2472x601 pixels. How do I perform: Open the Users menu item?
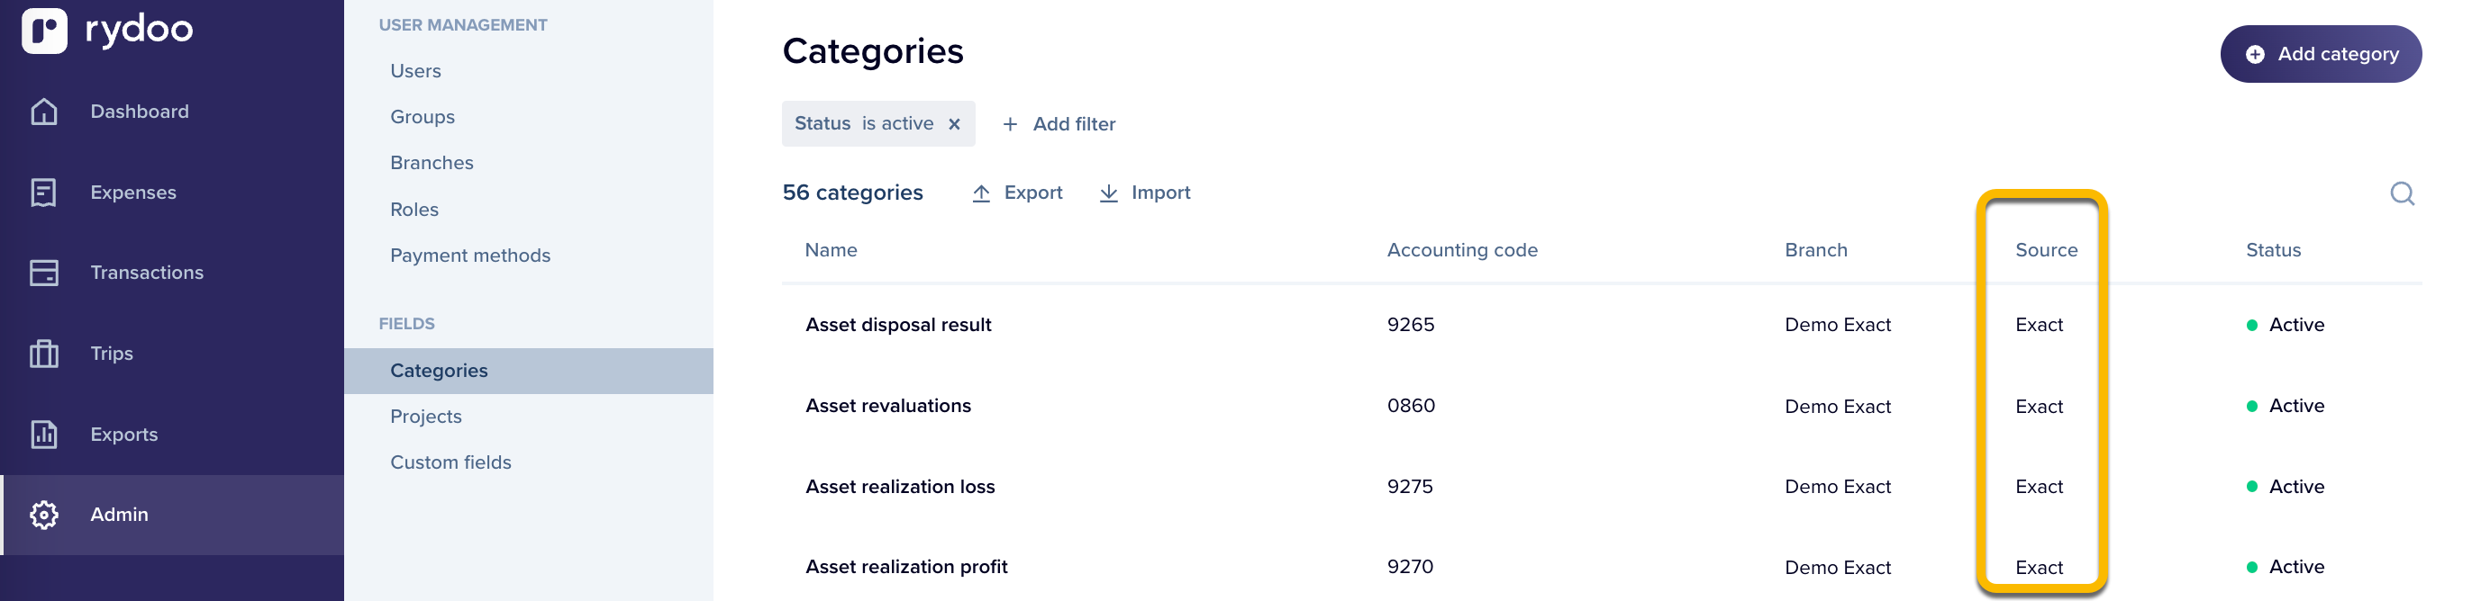(415, 71)
